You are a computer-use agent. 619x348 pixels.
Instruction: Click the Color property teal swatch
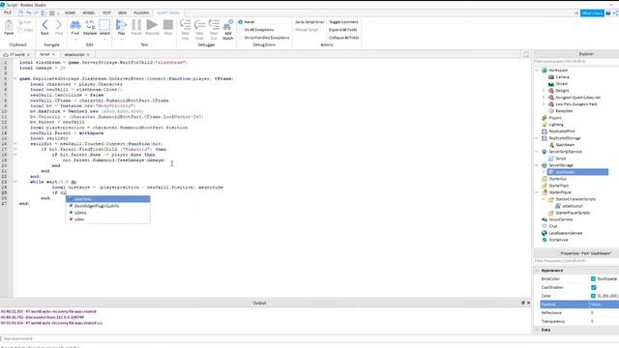click(593, 296)
